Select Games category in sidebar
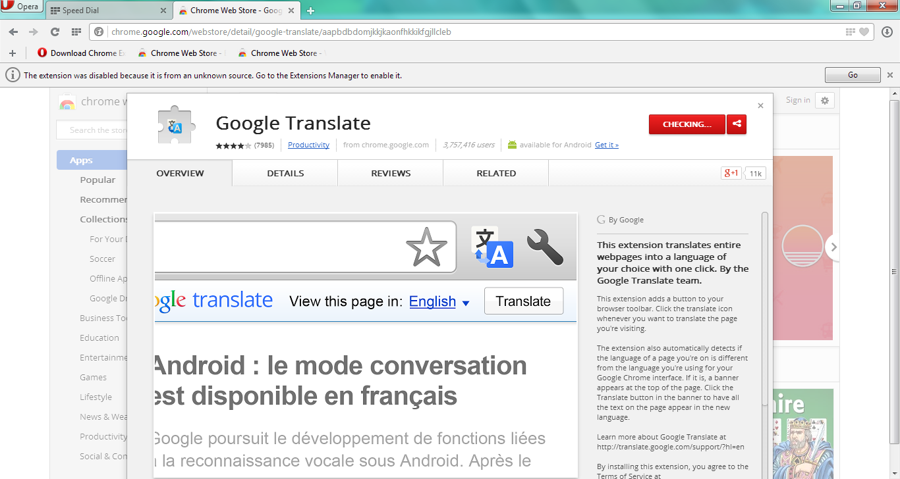This screenshot has width=900, height=479. pos(93,377)
